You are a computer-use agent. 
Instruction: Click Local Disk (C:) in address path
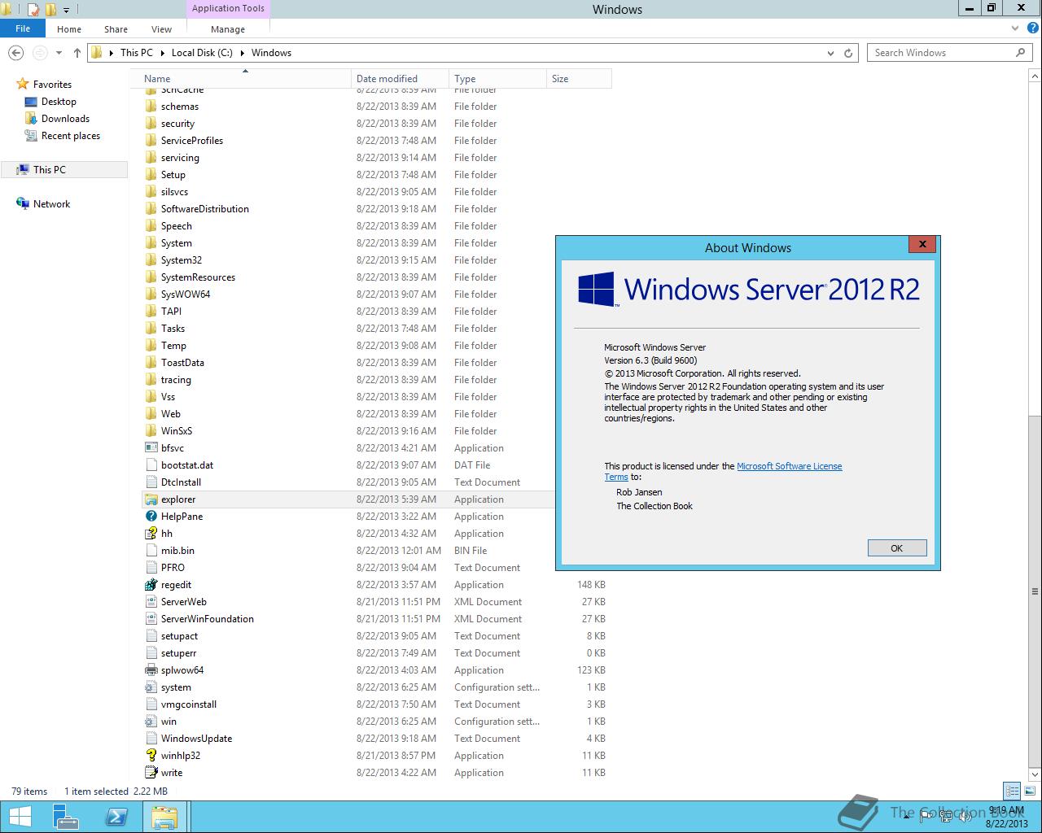pos(202,53)
